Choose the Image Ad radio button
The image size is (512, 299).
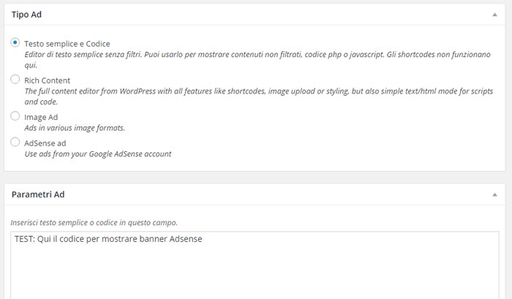tap(15, 116)
